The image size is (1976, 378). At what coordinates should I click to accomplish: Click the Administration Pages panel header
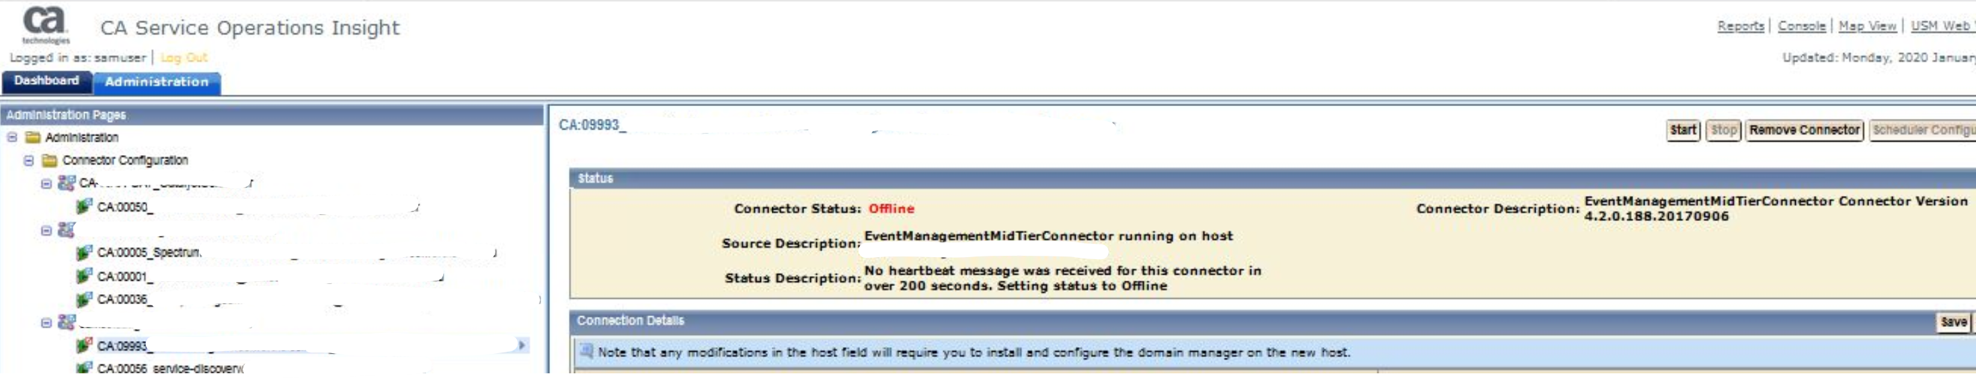272,115
